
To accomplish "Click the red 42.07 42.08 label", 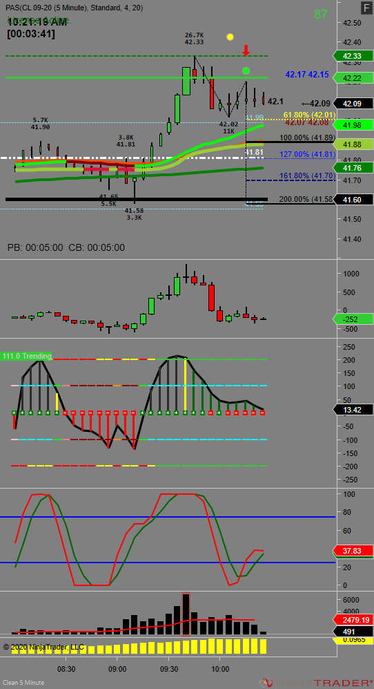I will [307, 122].
